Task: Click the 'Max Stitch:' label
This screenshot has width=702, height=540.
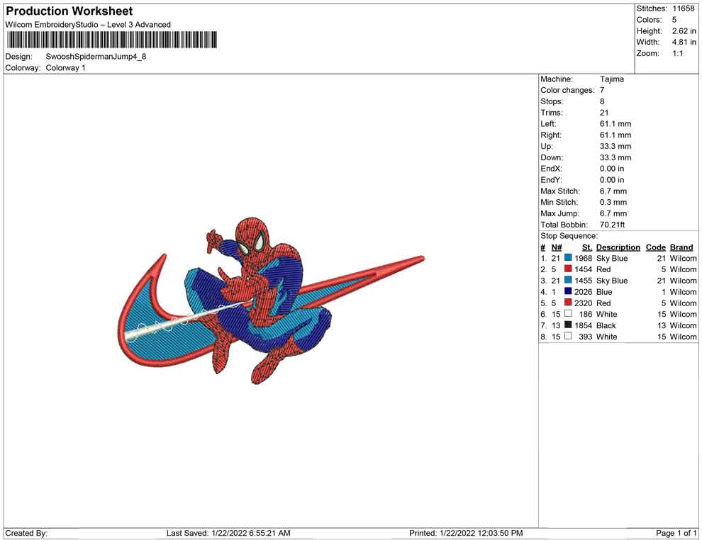Action: [x=560, y=191]
